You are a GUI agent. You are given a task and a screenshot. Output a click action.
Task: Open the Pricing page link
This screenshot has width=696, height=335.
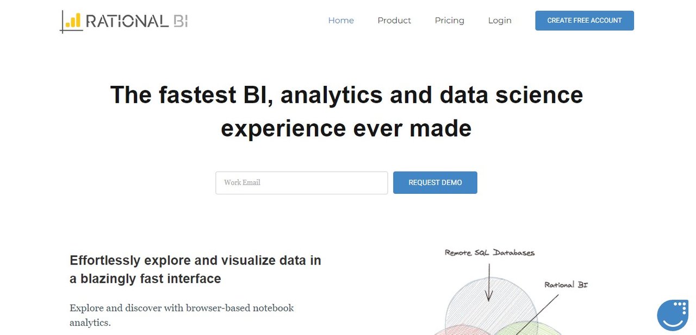(x=450, y=21)
